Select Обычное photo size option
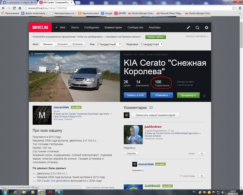 tap(48, 44)
